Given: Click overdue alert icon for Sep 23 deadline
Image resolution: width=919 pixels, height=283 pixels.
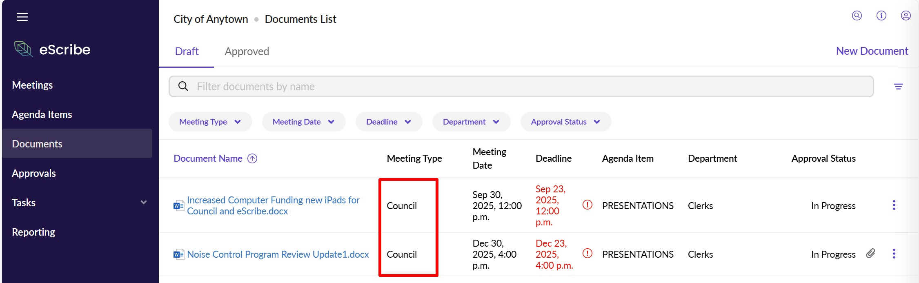Looking at the screenshot, I should 587,205.
